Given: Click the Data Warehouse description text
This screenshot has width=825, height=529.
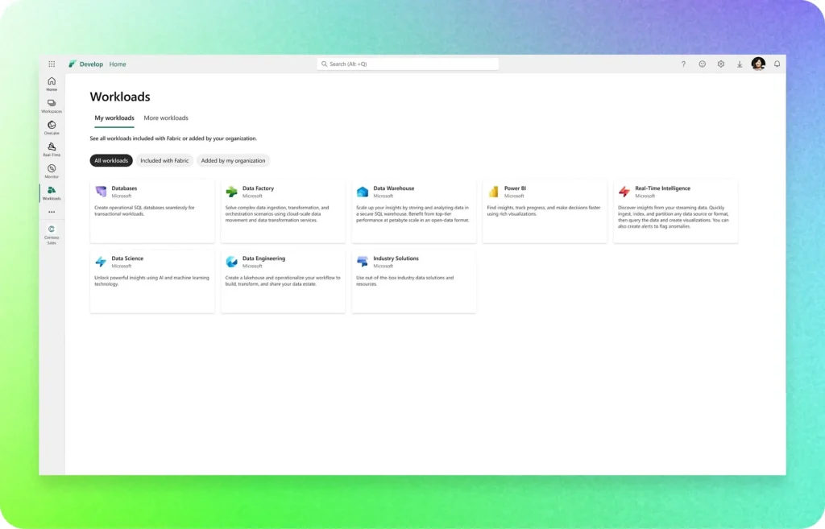Looking at the screenshot, I should tap(412, 214).
